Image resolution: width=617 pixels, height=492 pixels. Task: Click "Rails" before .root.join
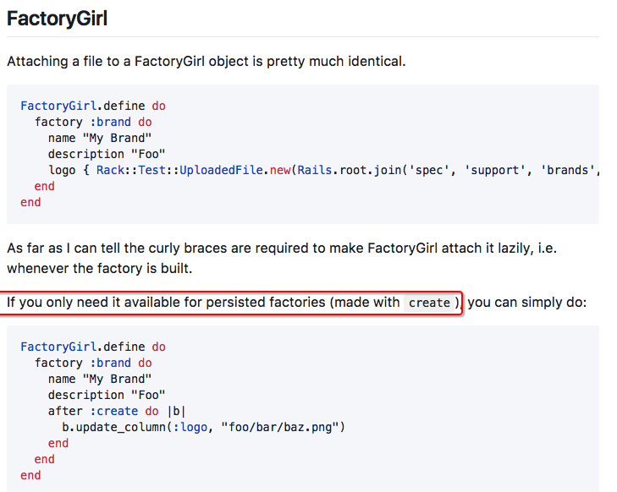[x=314, y=170]
